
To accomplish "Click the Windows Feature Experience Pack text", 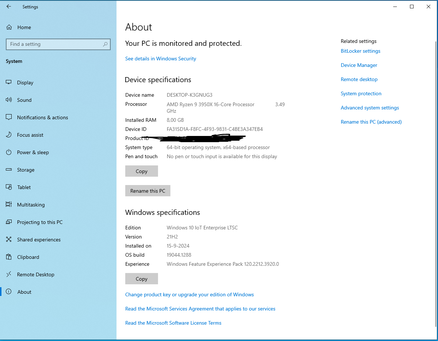I will click(x=223, y=264).
